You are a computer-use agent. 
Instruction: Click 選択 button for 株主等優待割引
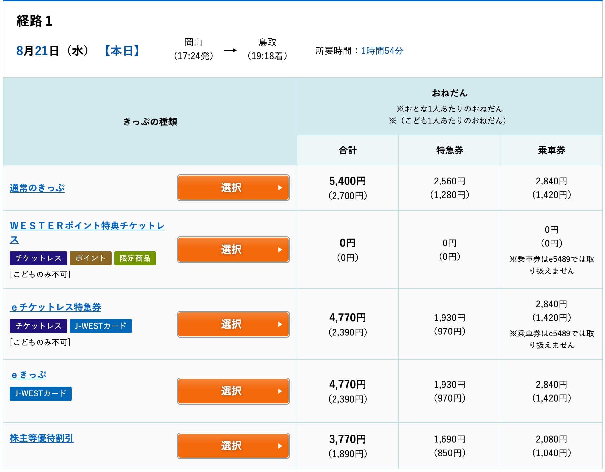tap(233, 446)
